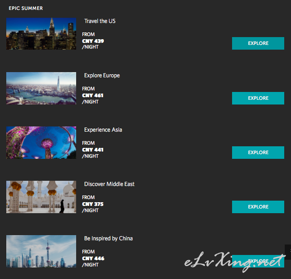Click EXPLORE for Travel the US
291x279 pixels.
258,43
